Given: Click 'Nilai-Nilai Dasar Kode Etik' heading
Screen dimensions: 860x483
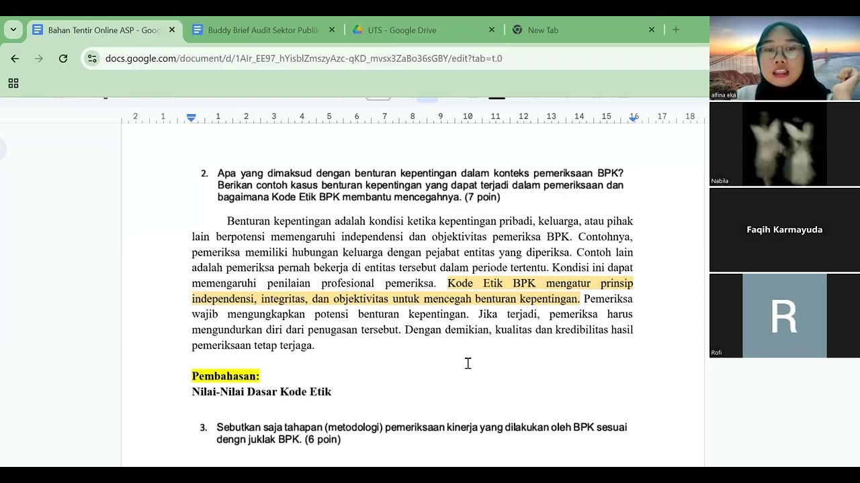Looking at the screenshot, I should [x=261, y=392].
